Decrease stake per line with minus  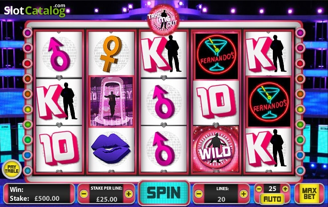point(84,194)
